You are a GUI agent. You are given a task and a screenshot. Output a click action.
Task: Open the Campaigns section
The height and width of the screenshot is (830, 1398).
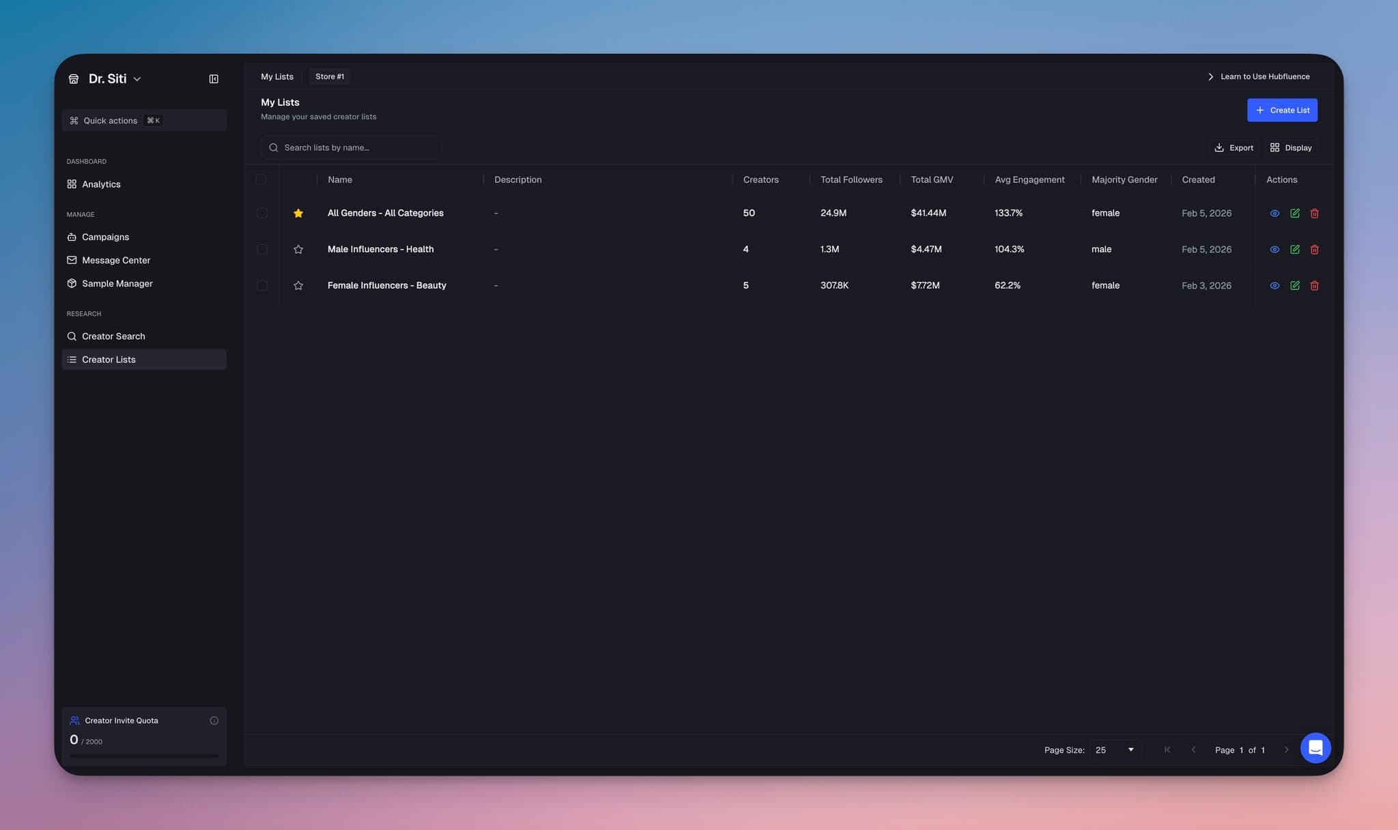tap(105, 237)
